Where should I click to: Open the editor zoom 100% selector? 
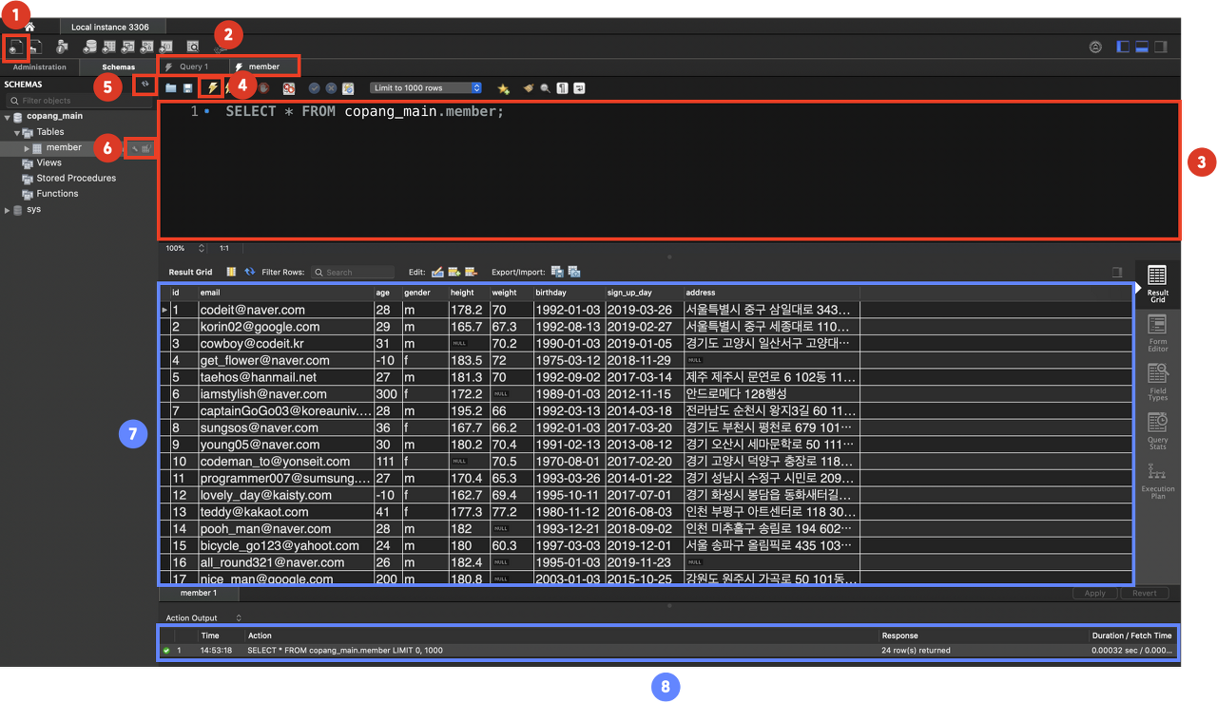(x=186, y=248)
